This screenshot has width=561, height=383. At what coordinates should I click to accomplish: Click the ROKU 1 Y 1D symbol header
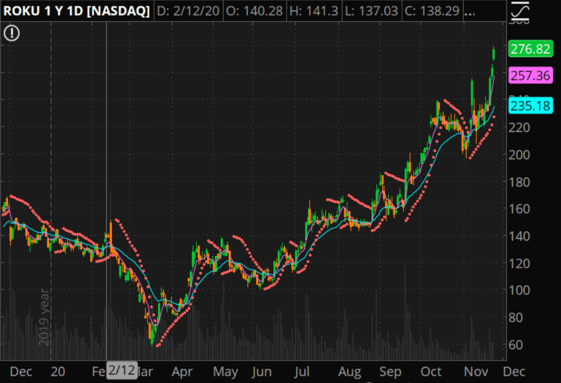tap(77, 11)
